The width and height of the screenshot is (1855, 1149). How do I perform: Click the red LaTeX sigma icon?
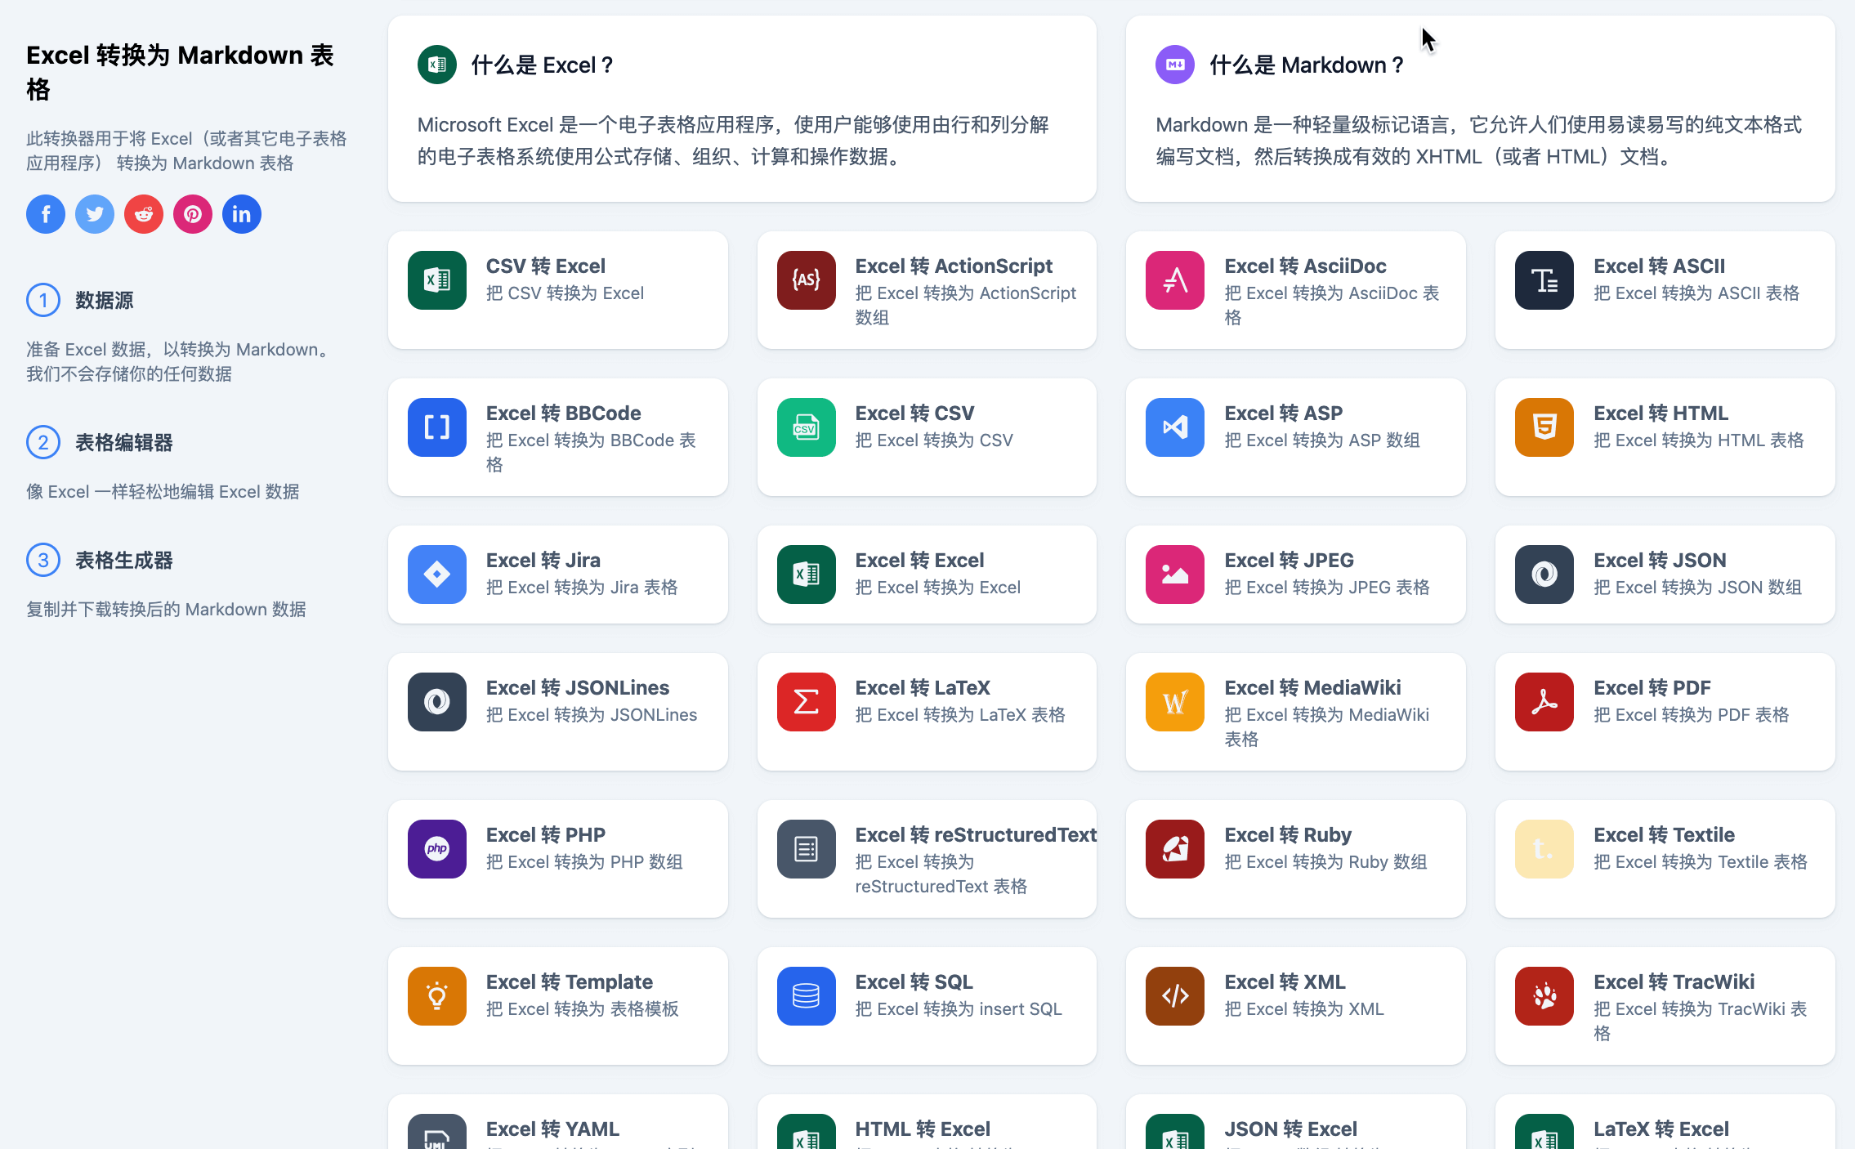(807, 702)
